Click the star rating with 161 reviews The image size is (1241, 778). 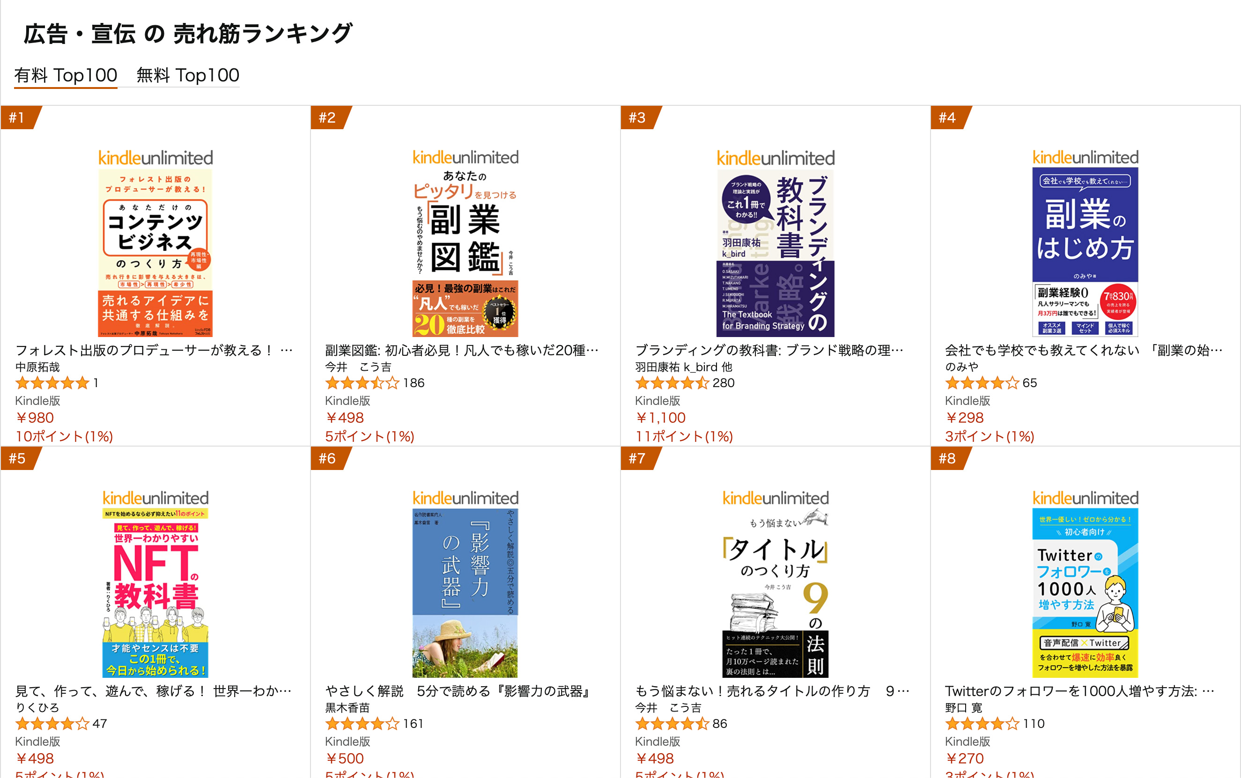click(x=362, y=723)
